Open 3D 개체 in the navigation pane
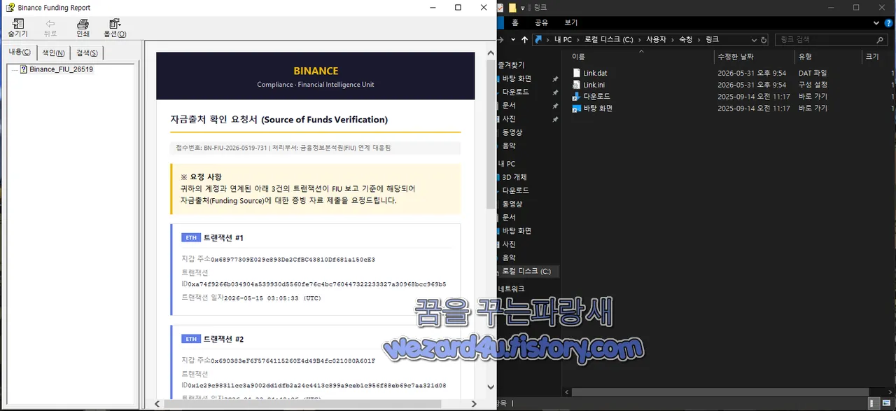 tap(514, 177)
